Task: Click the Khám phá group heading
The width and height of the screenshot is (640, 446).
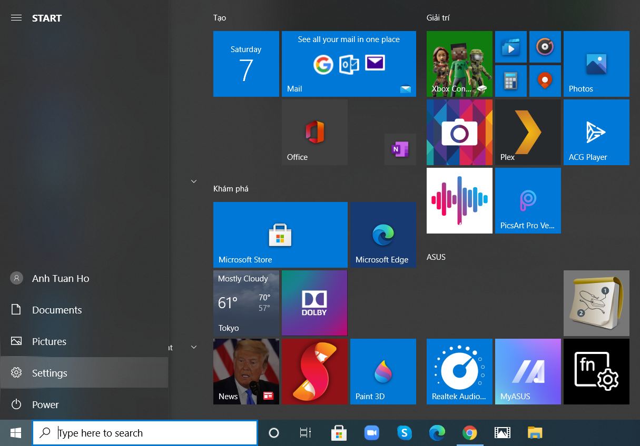Action: [231, 189]
